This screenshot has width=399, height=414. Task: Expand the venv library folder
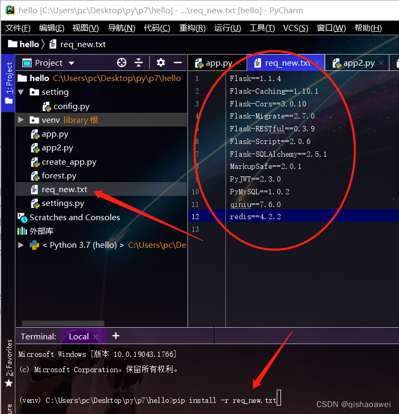click(21, 120)
